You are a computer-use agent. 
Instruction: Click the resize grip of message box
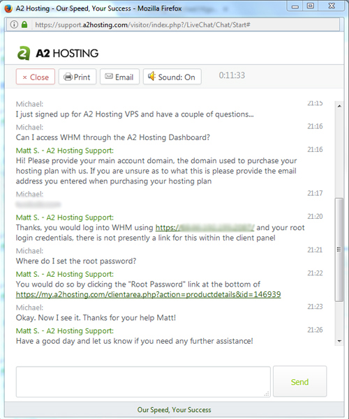point(267,394)
